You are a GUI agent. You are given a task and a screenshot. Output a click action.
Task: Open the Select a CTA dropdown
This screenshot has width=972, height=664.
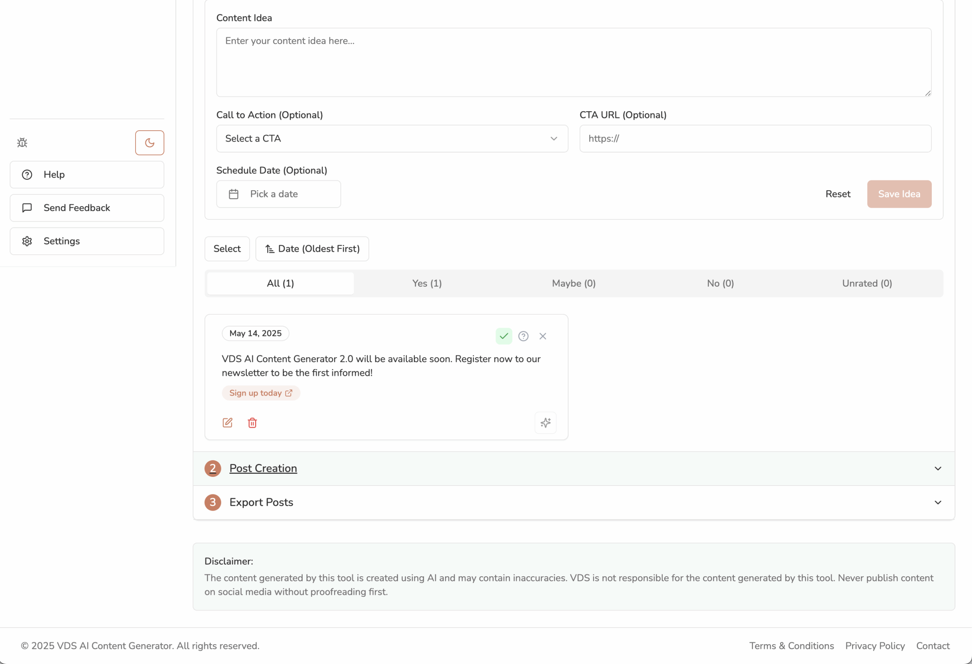pyautogui.click(x=392, y=139)
